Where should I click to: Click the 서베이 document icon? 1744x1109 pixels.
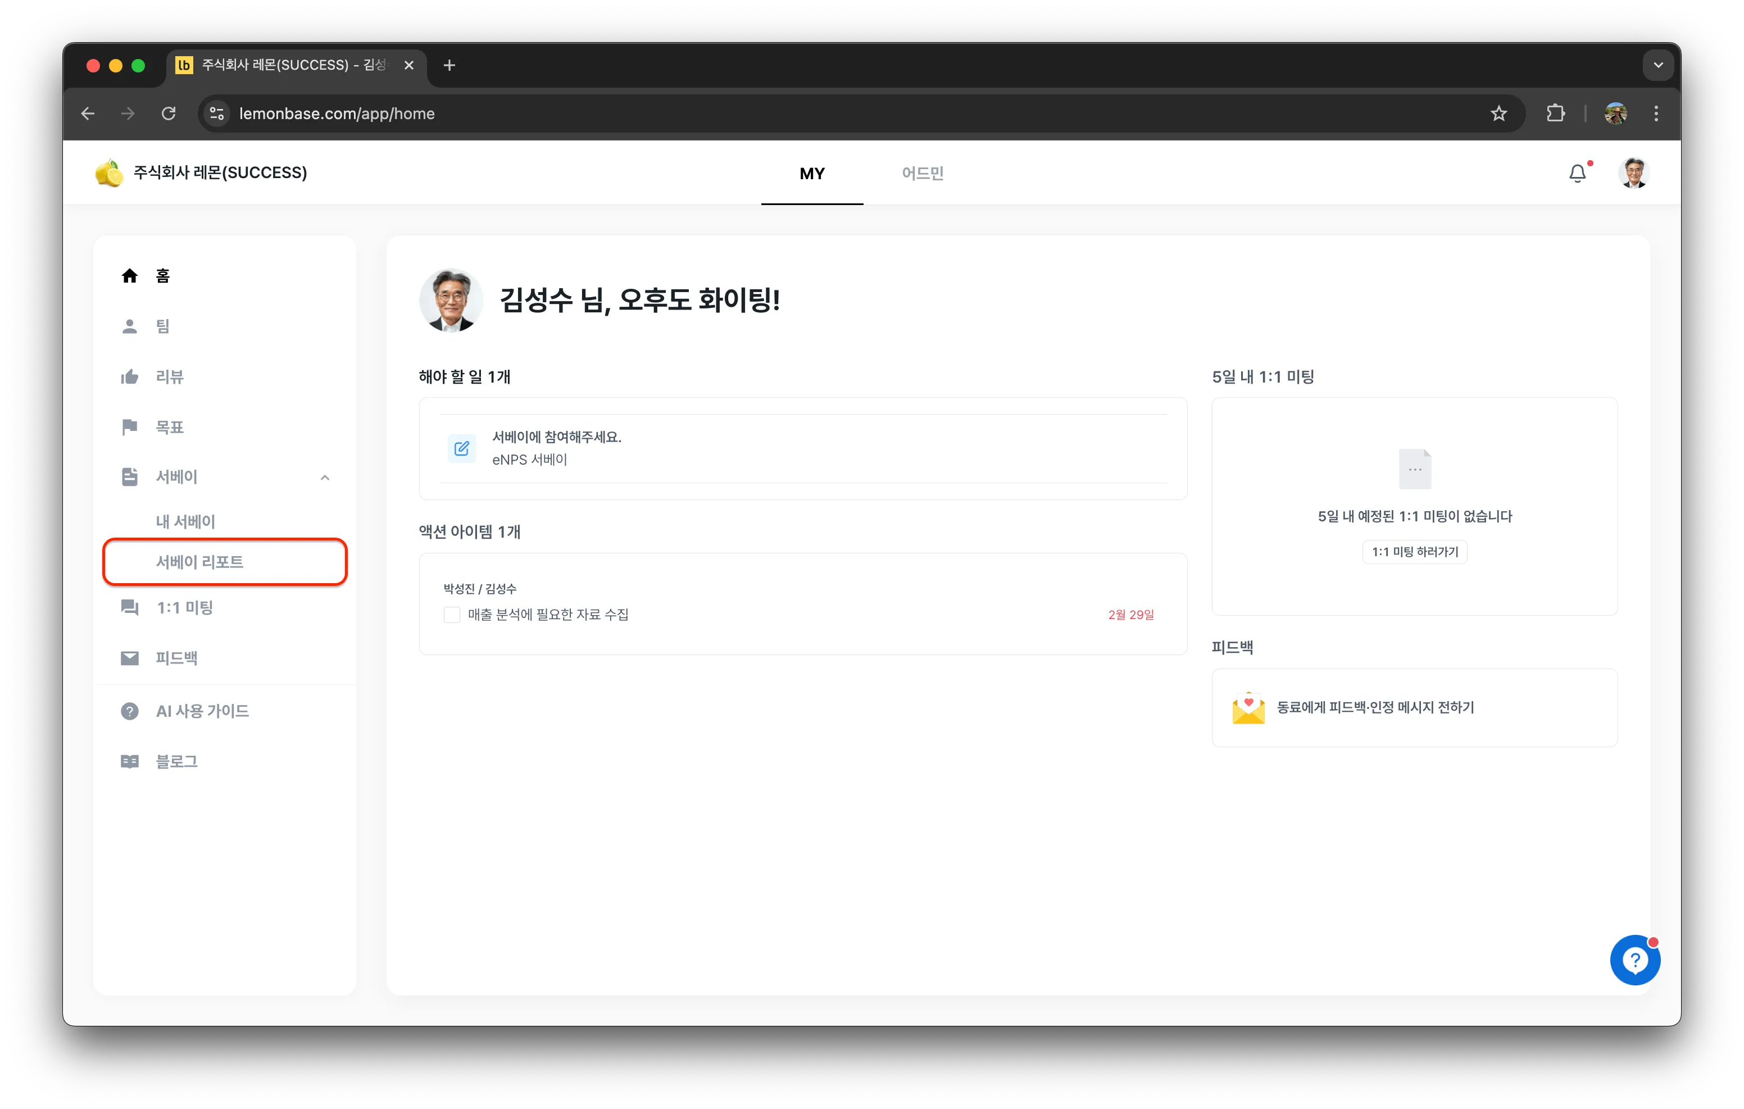point(130,476)
